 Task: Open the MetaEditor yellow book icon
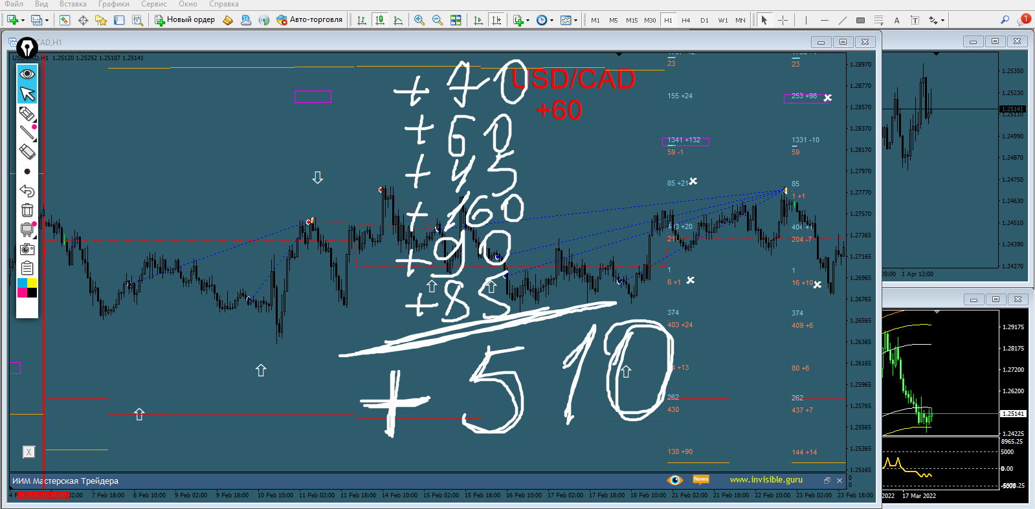228,20
